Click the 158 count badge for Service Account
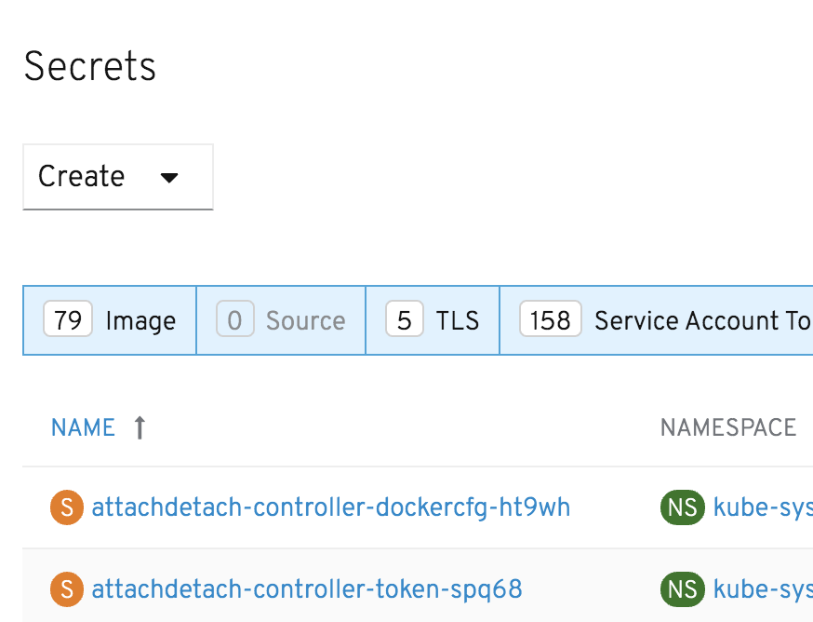Image resolution: width=813 pixels, height=622 pixels. (x=550, y=321)
